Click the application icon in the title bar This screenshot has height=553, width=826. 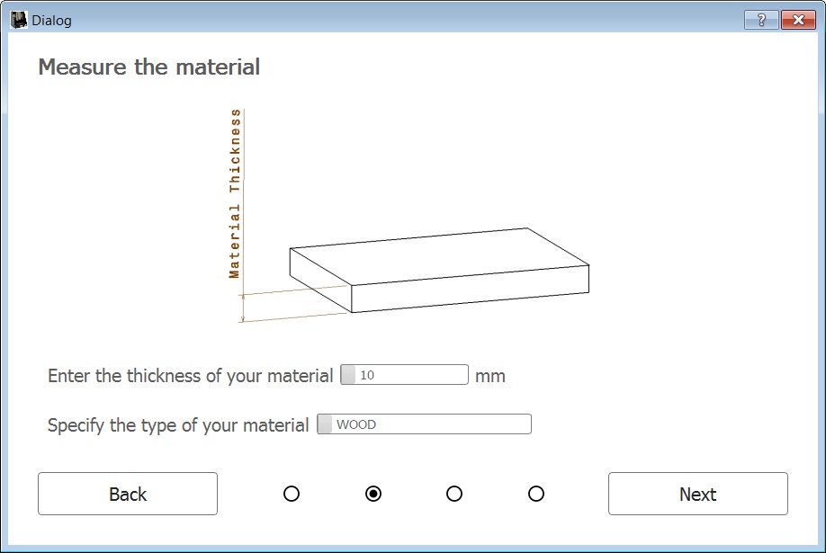pyautogui.click(x=19, y=20)
